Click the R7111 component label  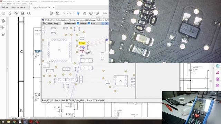click(88, 53)
